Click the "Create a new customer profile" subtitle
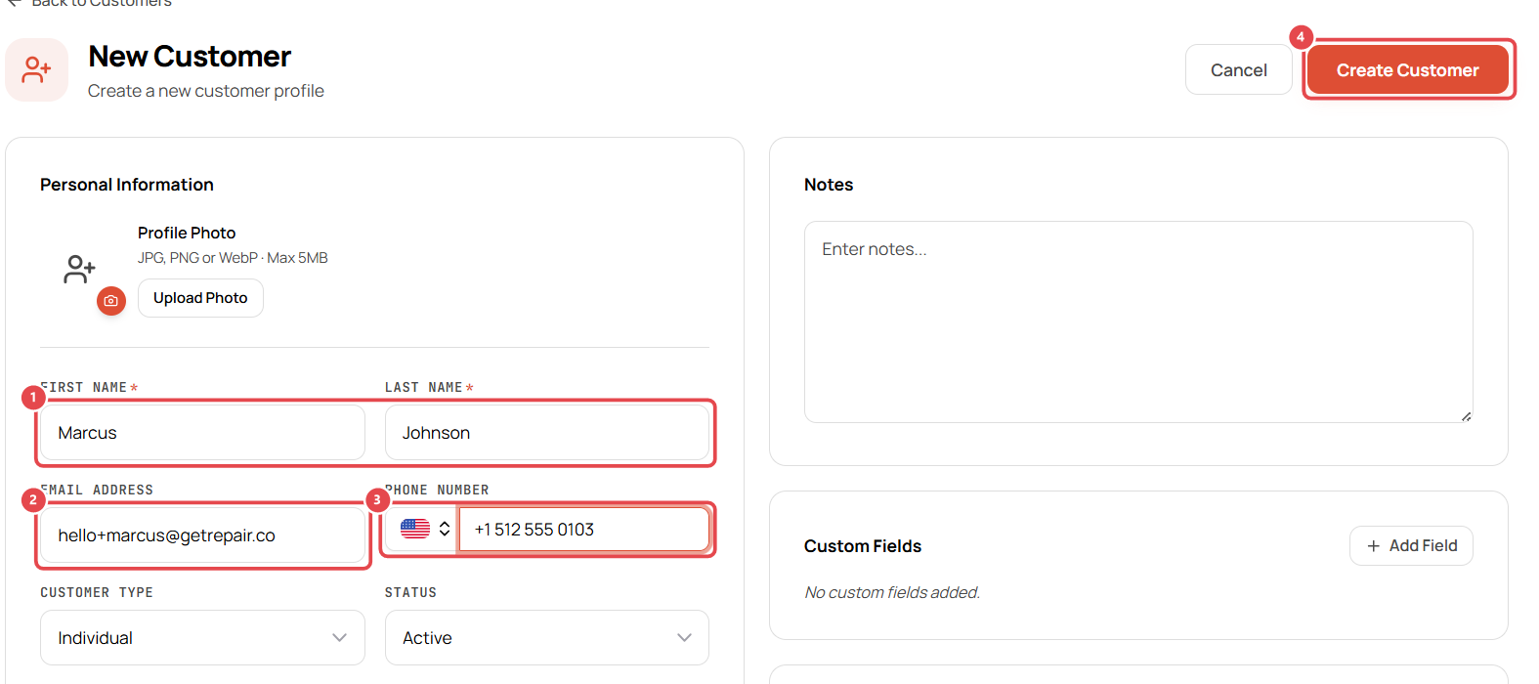 [206, 91]
